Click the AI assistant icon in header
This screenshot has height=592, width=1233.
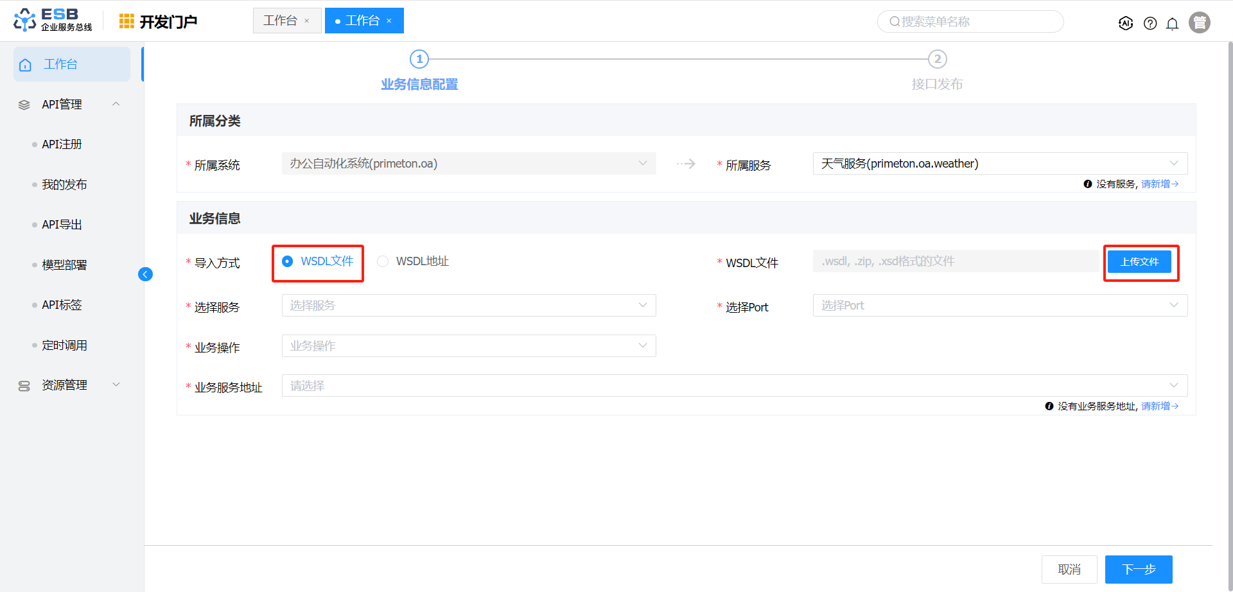[x=1125, y=23]
